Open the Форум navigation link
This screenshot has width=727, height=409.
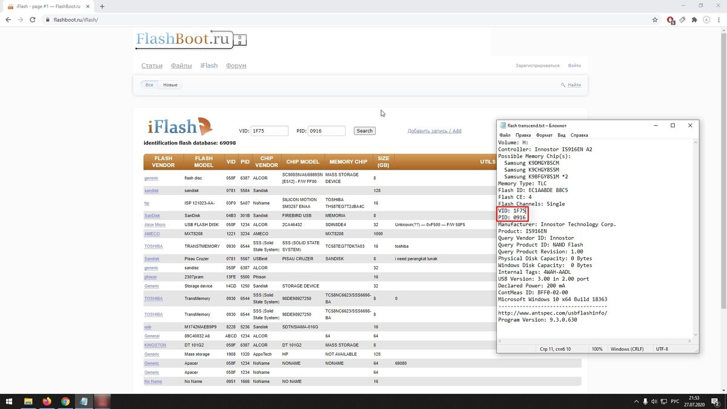tap(236, 65)
